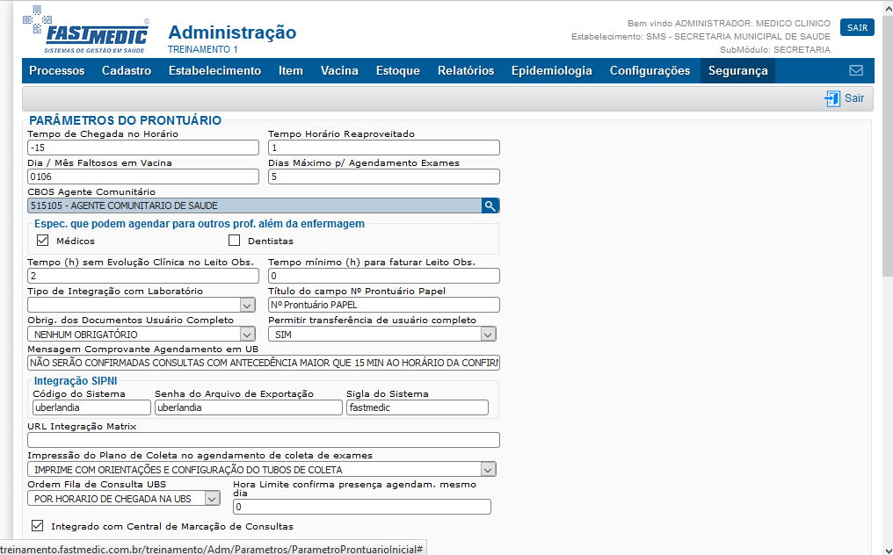The image size is (893, 555).
Task: Open the Configurações menu
Action: coord(650,70)
